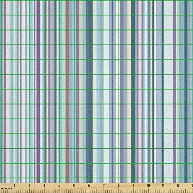This screenshot has height=193, width=193.
Task: Click the number 12 on the ruler
Action: (178, 186)
